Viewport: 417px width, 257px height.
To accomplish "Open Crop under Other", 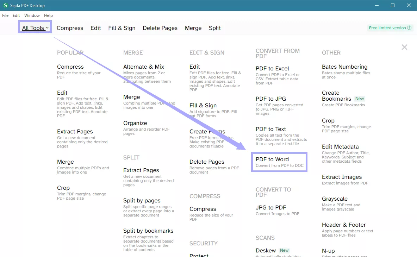I will tap(328, 121).
